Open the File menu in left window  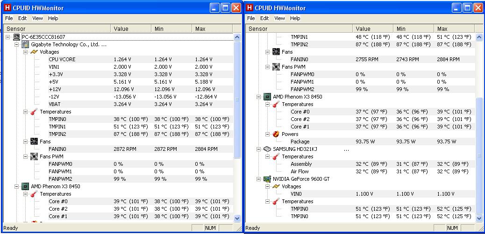[9, 18]
